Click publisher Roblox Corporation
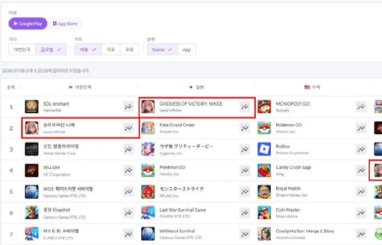 292,153
